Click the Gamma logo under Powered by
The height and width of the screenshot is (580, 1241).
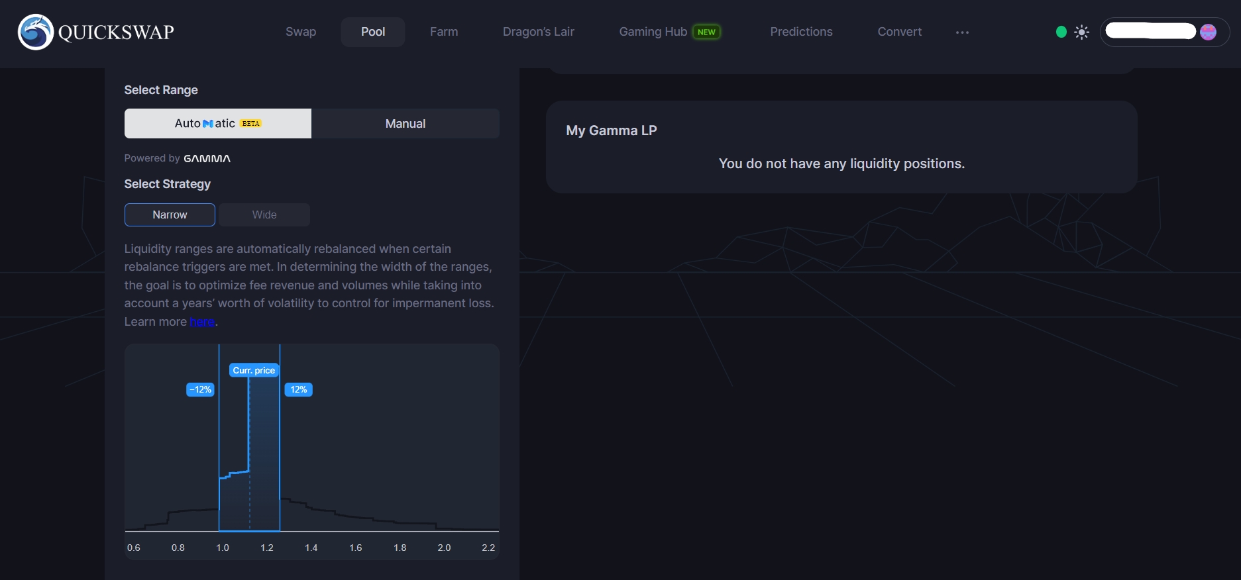pyautogui.click(x=207, y=158)
